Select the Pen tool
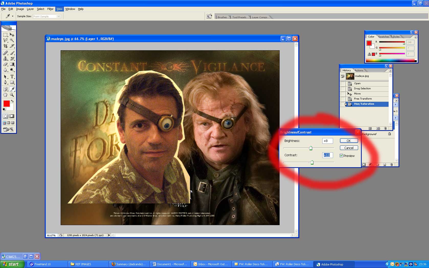Viewport: 429px width, 268px height. coord(5,82)
